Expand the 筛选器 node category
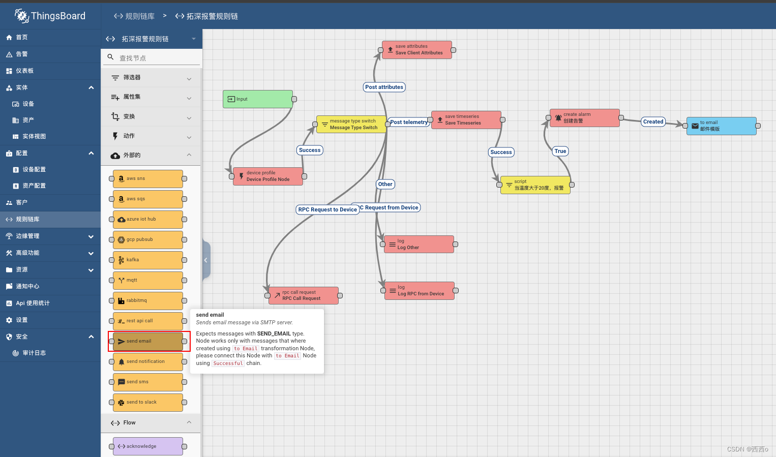Image resolution: width=776 pixels, height=457 pixels. click(x=189, y=78)
